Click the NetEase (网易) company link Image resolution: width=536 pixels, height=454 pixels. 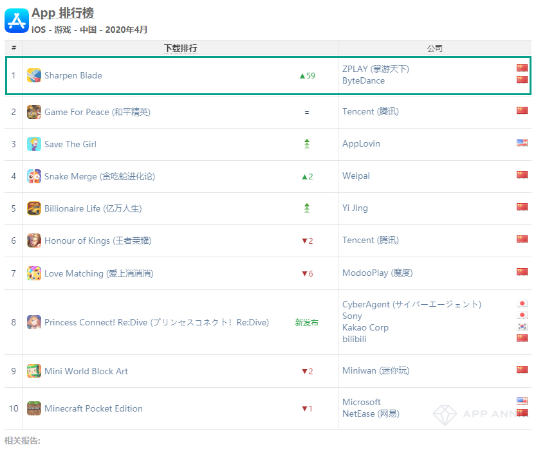pos(371,413)
